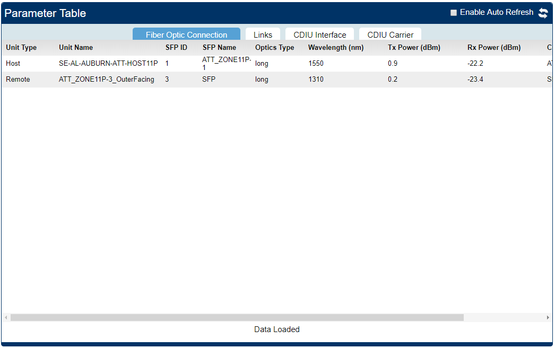Select the CDIU Carrier tab
The width and height of the screenshot is (555, 348).
pyautogui.click(x=390, y=35)
